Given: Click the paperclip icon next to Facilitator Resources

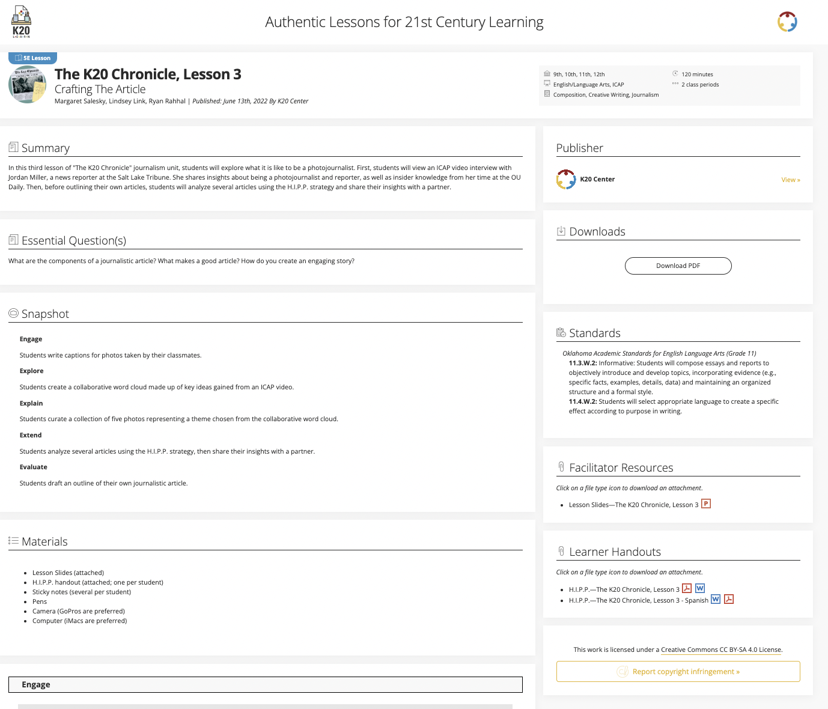Looking at the screenshot, I should (562, 466).
